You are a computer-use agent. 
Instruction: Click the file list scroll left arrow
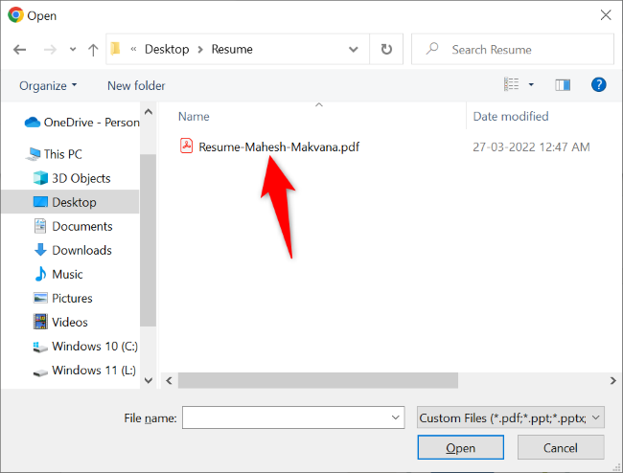(169, 380)
